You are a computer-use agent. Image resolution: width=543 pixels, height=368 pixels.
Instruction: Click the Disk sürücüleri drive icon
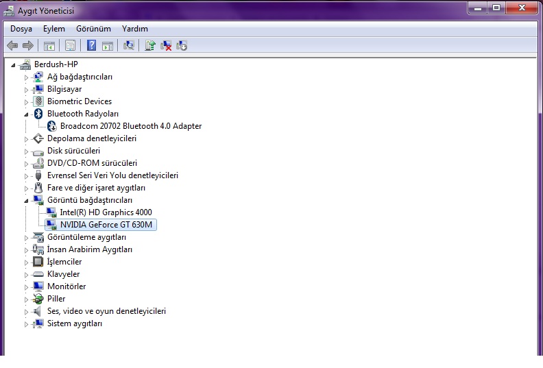tap(38, 151)
